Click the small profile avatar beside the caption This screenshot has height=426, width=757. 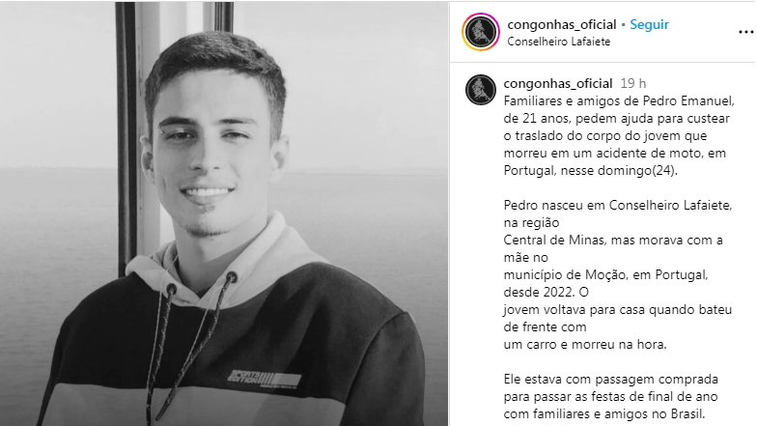point(481,90)
